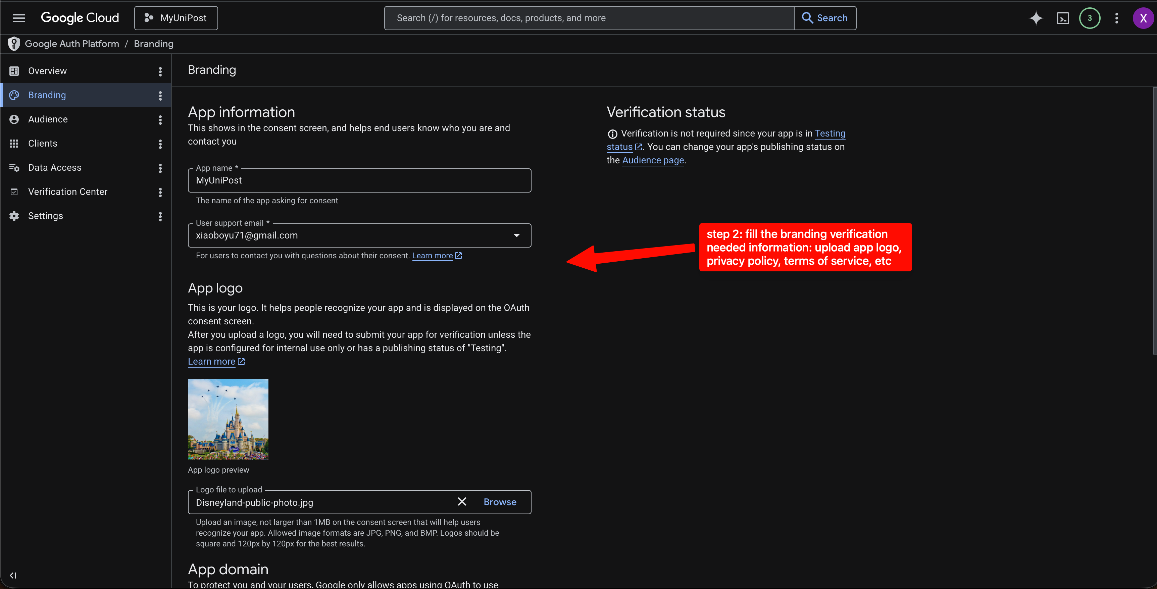Click the Overview dashboard icon

tap(14, 71)
